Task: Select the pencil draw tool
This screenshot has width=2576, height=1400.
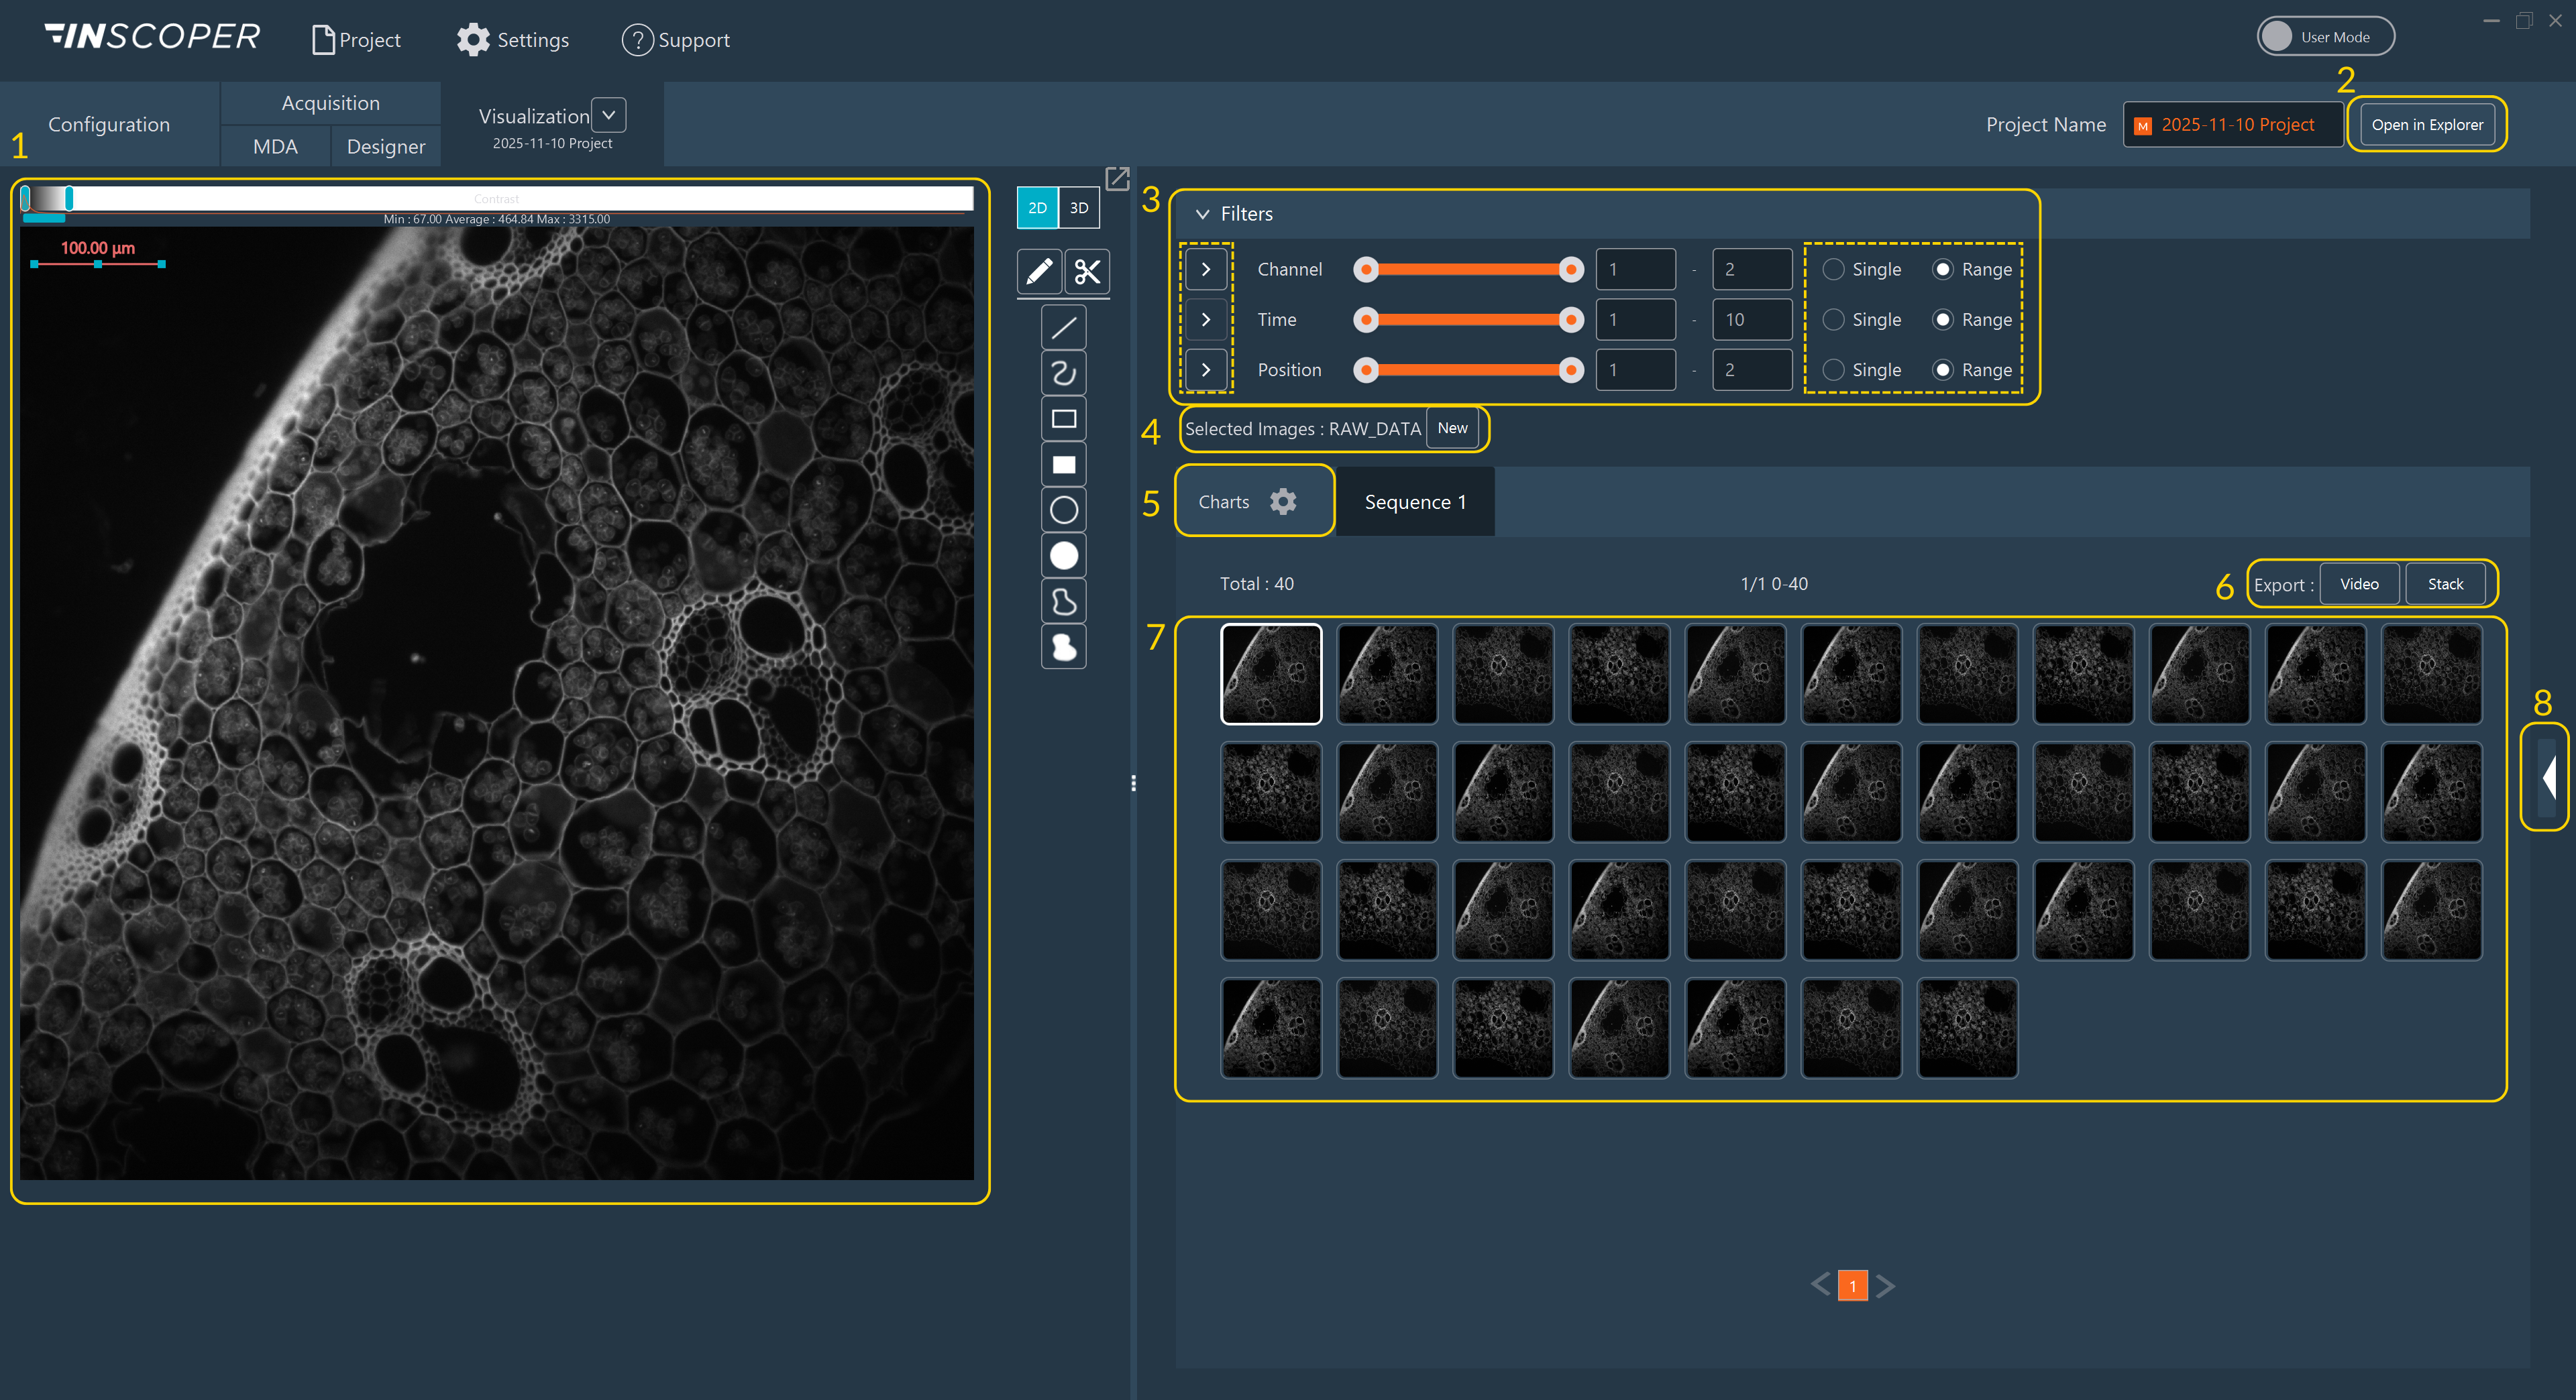Action: click(1039, 271)
